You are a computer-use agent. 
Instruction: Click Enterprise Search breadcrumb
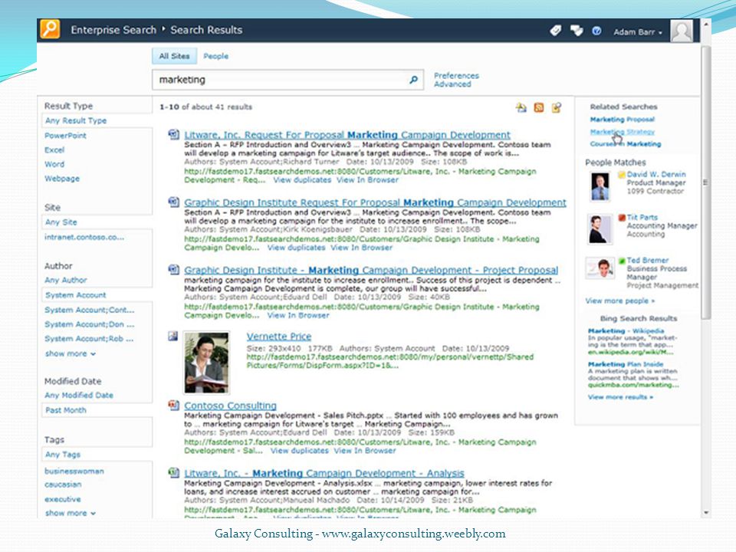point(113,30)
